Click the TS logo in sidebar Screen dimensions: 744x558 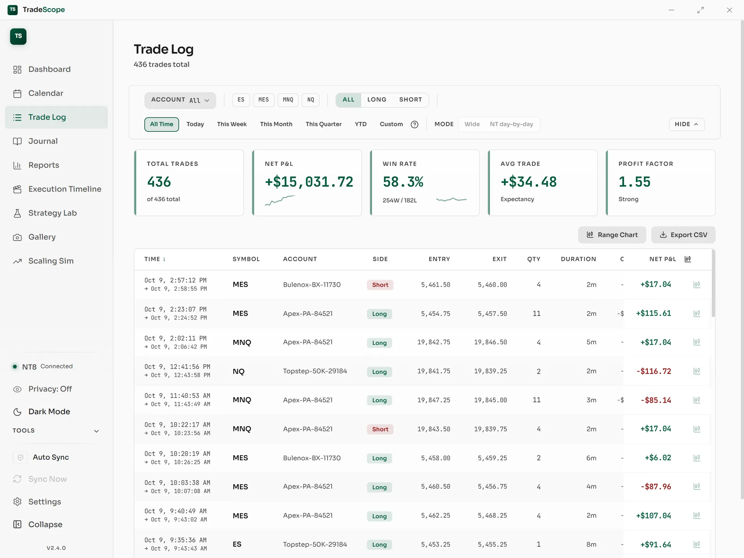18,36
